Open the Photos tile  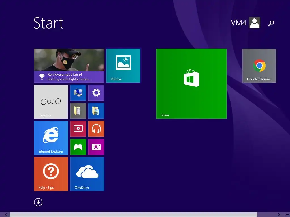123,66
